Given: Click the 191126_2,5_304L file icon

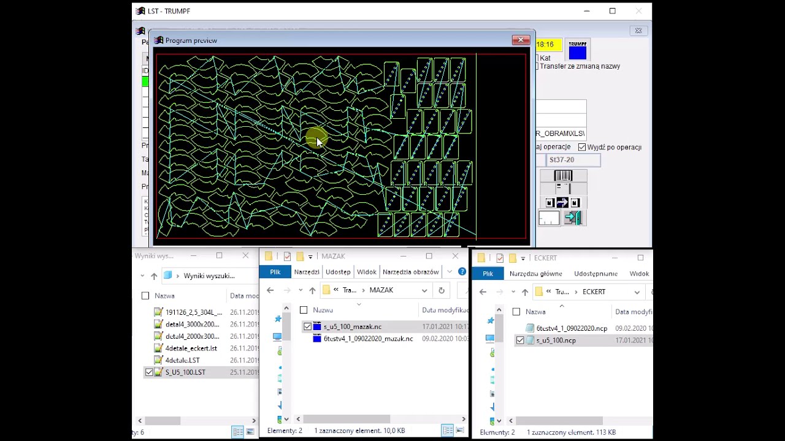Looking at the screenshot, I should [159, 312].
